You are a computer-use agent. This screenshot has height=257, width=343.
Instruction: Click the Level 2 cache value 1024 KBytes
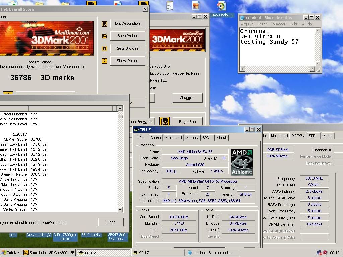(x=238, y=230)
